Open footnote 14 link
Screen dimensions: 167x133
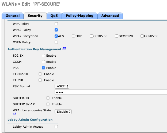[x=15, y=114]
